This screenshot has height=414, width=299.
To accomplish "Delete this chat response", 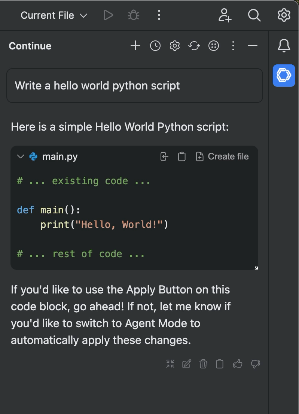I will tap(203, 363).
